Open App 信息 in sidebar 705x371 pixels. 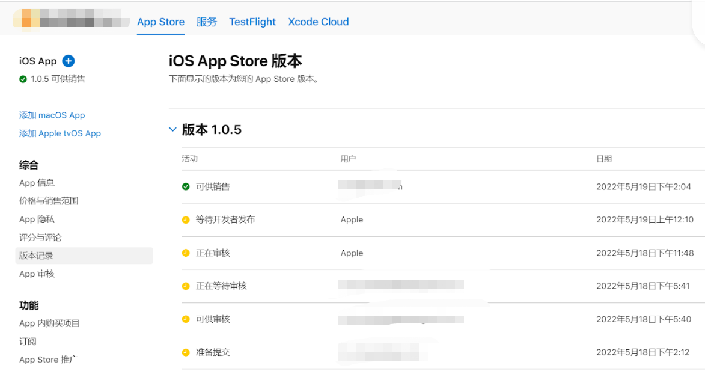click(37, 183)
